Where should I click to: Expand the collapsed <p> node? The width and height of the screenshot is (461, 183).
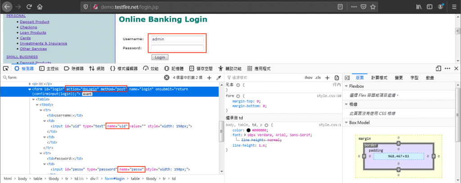(30, 84)
